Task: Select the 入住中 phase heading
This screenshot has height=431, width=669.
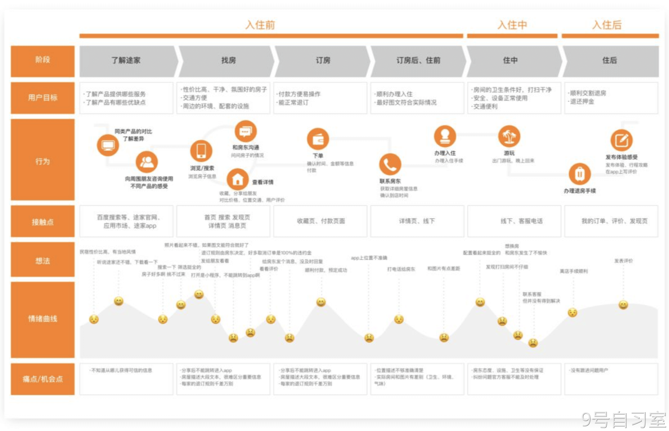Action: [x=512, y=24]
